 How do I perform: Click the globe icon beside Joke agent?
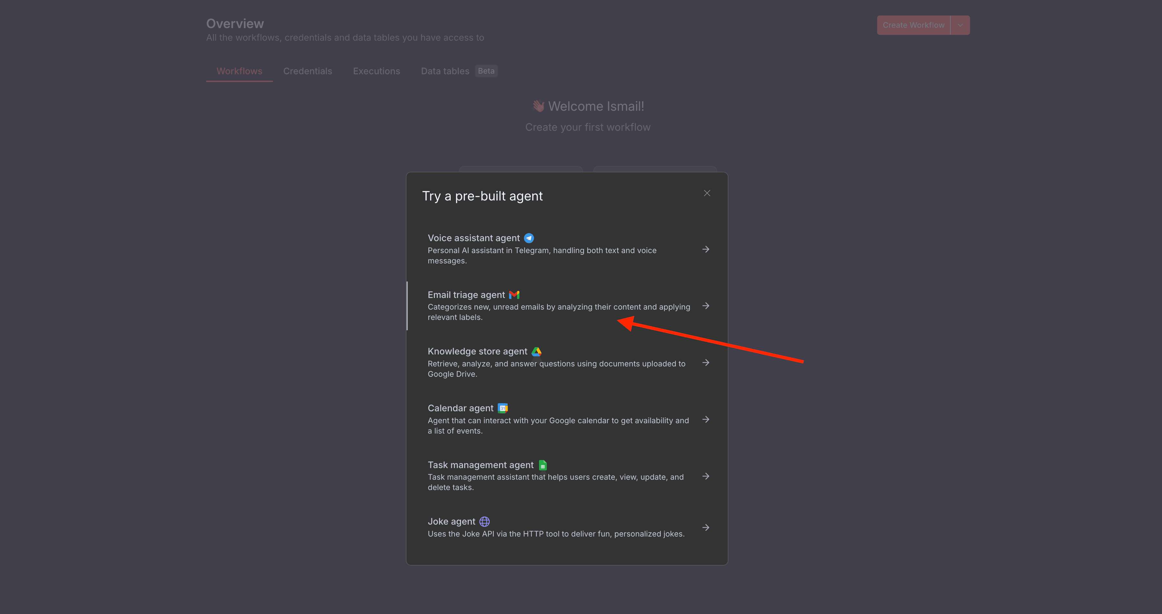[484, 521]
